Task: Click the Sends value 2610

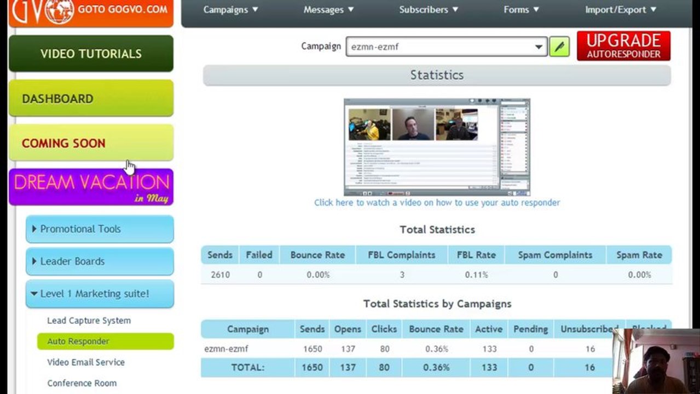Action: click(x=220, y=275)
